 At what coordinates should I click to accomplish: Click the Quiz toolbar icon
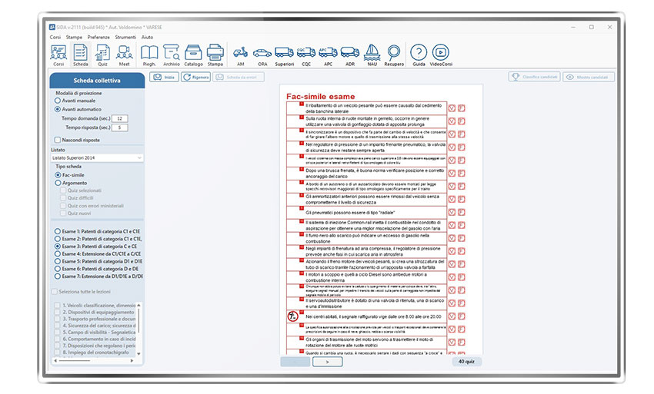click(102, 55)
